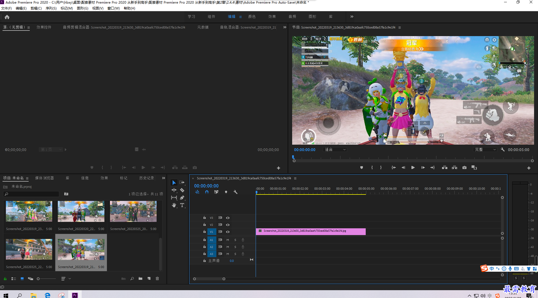538x298 pixels.
Task: Hide track V3 output eye
Action: [x=228, y=218]
